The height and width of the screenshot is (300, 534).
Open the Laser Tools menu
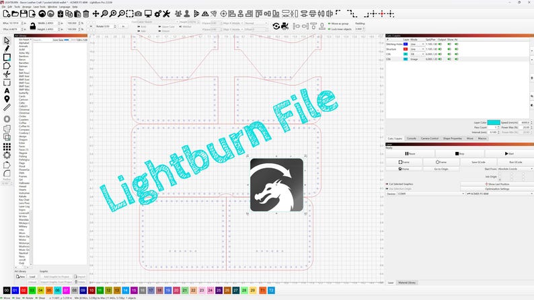click(x=39, y=7)
